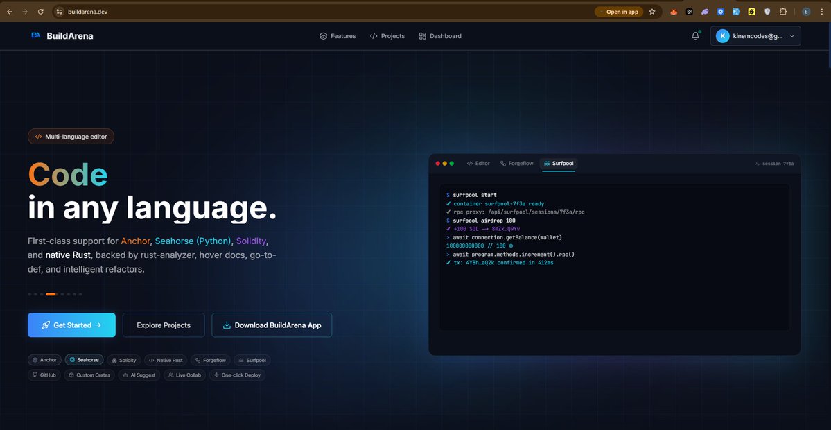
Task: Expand the kinemcodes account dropdown
Action: (755, 36)
